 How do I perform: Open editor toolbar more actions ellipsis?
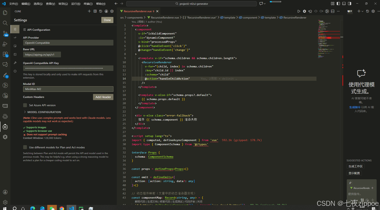click(x=338, y=11)
